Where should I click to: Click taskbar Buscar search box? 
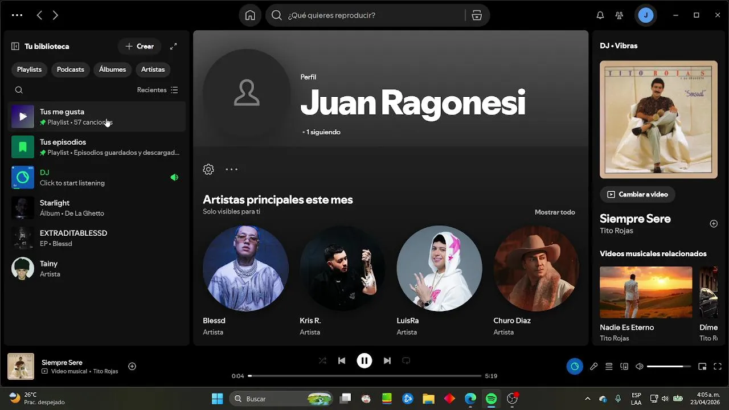(282, 399)
